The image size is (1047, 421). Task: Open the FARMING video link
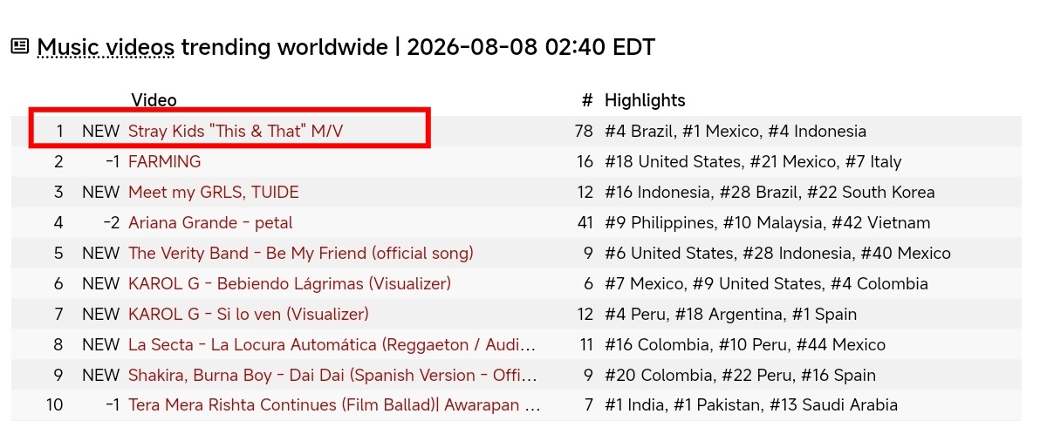[x=165, y=162]
